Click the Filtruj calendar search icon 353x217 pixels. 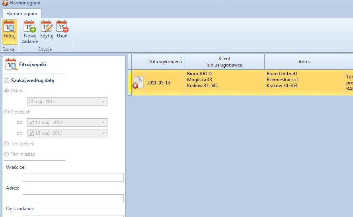point(9,27)
